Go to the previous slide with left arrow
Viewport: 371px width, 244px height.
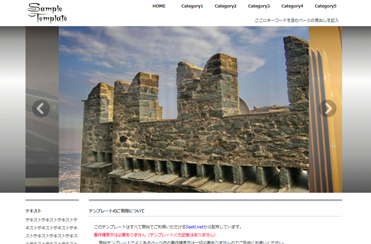[x=41, y=109]
